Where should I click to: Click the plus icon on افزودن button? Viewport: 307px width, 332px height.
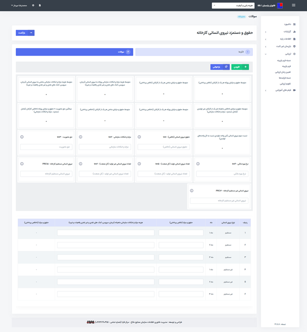tap(246, 67)
